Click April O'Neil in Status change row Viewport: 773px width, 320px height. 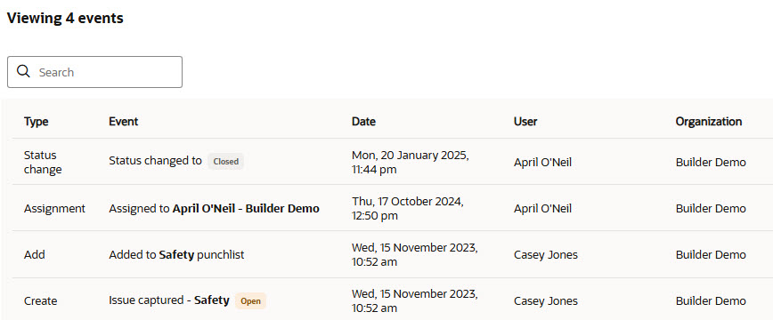(x=542, y=162)
